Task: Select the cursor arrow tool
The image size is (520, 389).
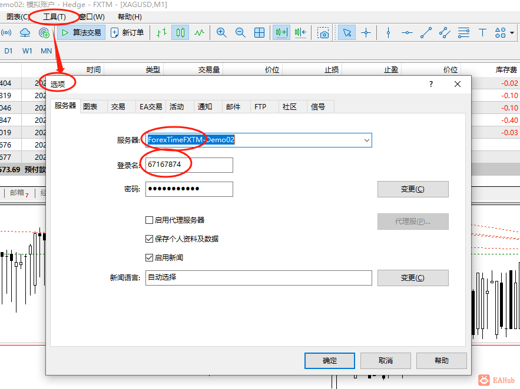Action: coord(347,32)
